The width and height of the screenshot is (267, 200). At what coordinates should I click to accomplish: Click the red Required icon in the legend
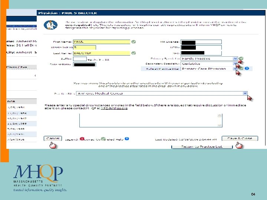point(82,139)
